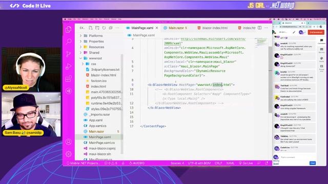328x184 pixels.
Task: Change language mode via XAML
Action: pos(230,163)
